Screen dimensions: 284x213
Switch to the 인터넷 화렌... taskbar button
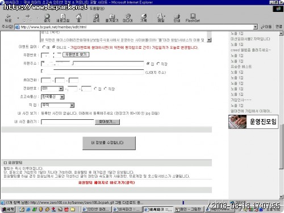coord(96,209)
